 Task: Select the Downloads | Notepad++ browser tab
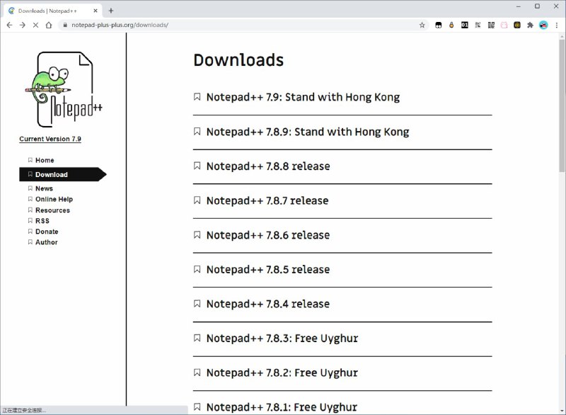53,11
